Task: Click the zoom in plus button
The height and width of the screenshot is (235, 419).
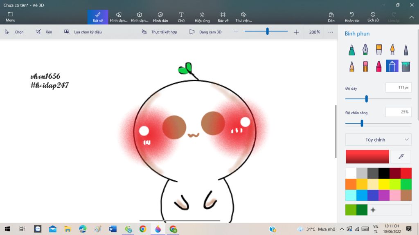Action: (x=296, y=32)
